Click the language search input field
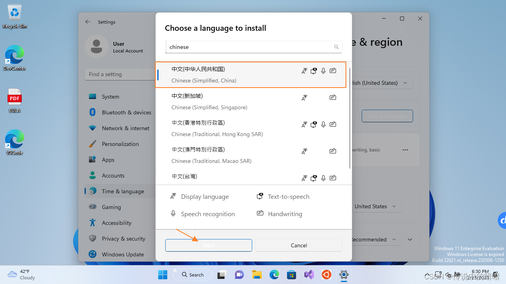 pyautogui.click(x=253, y=47)
